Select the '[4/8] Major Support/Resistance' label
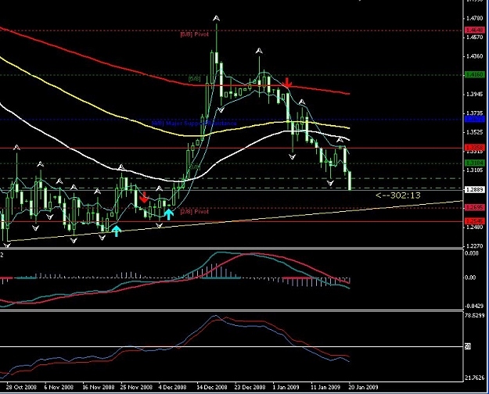The height and width of the screenshot is (394, 489). pyautogui.click(x=194, y=124)
